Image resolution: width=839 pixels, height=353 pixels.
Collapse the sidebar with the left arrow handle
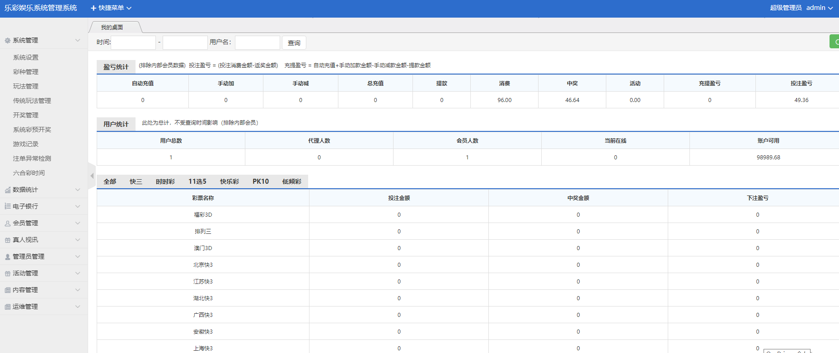[x=92, y=176]
